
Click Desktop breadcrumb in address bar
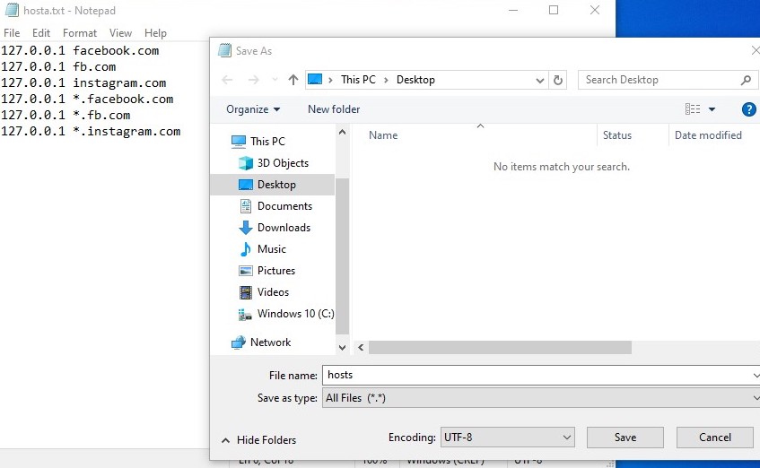click(x=415, y=80)
